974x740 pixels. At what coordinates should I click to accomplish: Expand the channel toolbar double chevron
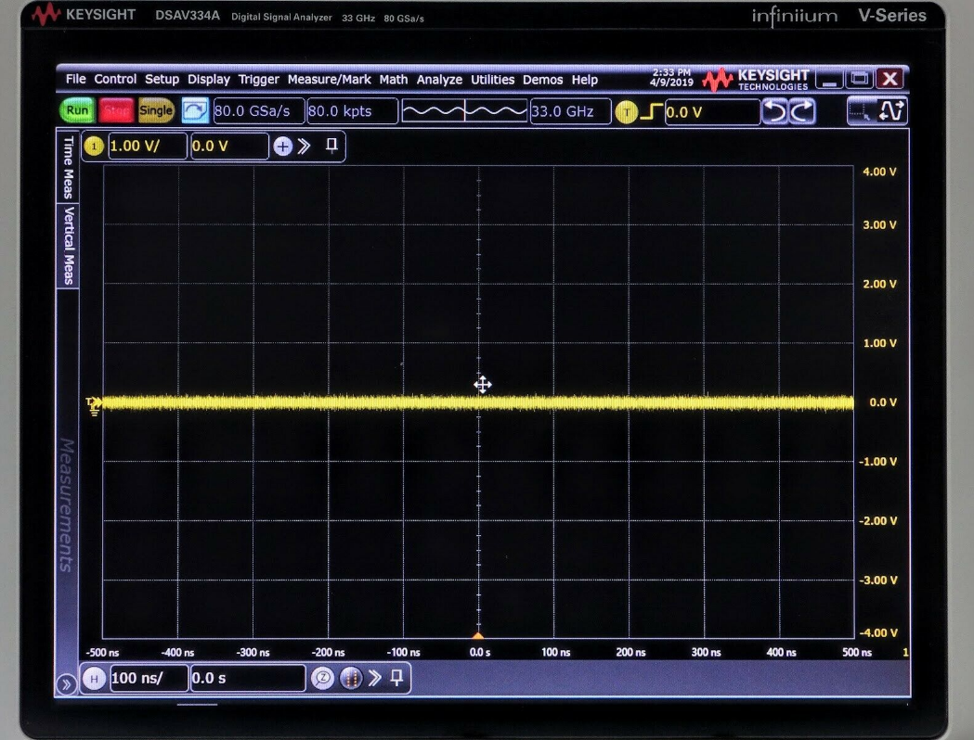tap(305, 147)
